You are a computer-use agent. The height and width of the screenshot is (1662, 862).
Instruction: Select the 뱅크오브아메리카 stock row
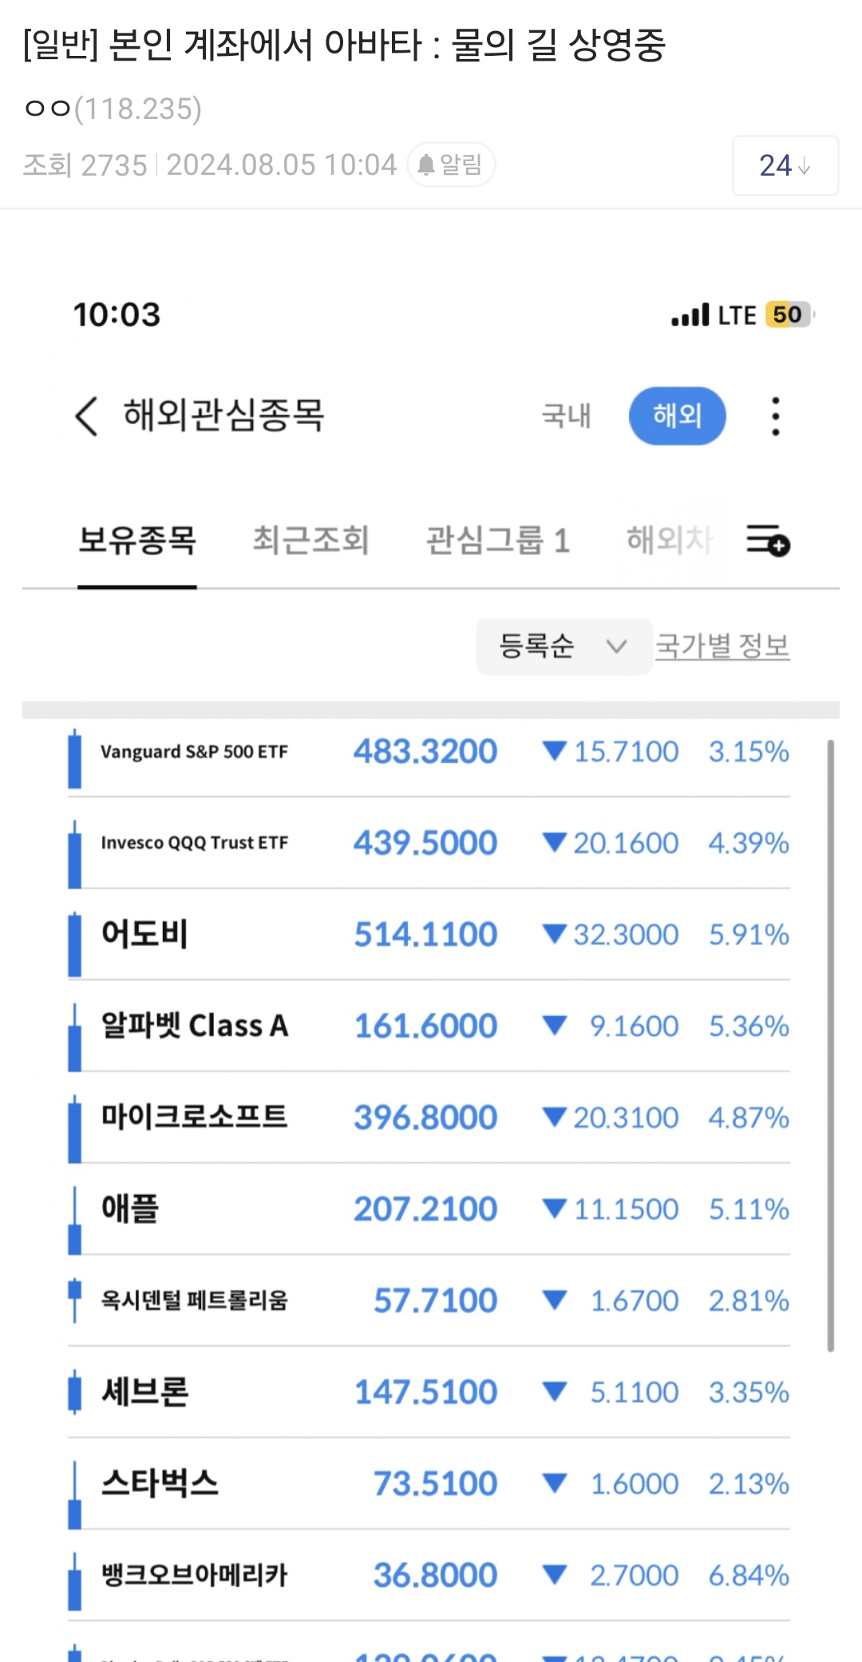click(431, 1576)
